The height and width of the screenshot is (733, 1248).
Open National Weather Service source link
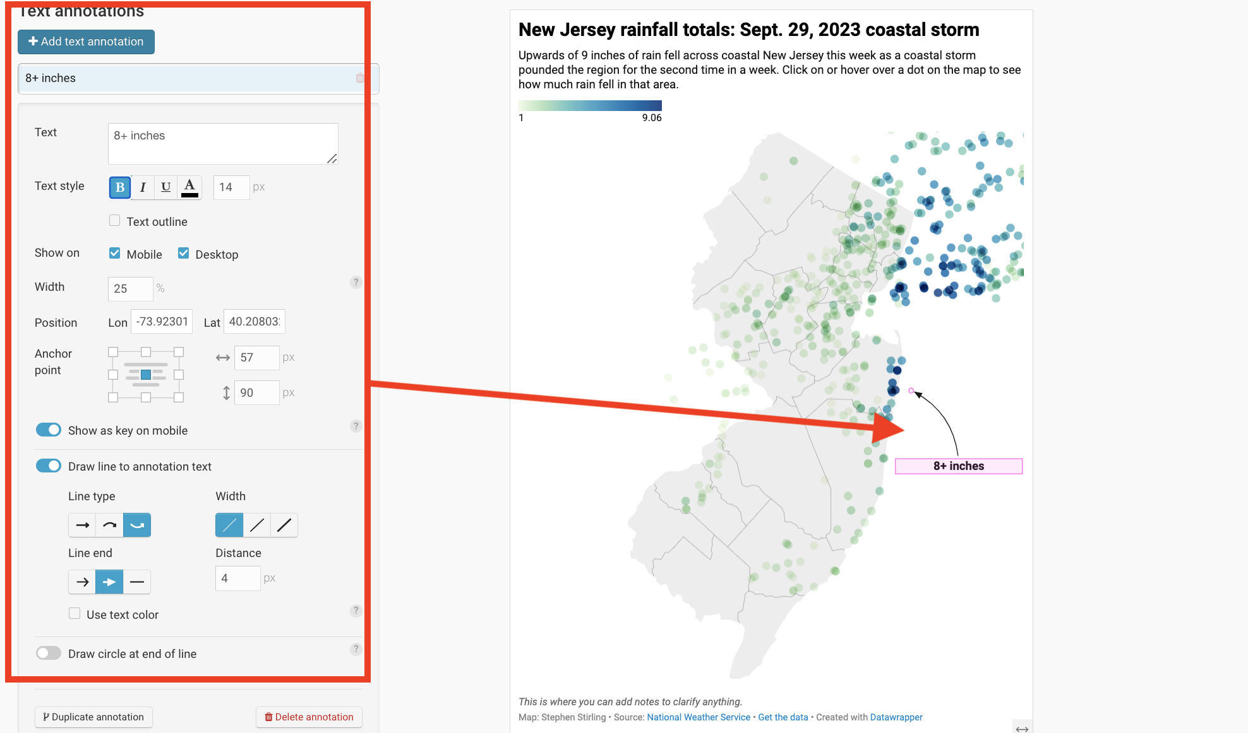[x=699, y=717]
